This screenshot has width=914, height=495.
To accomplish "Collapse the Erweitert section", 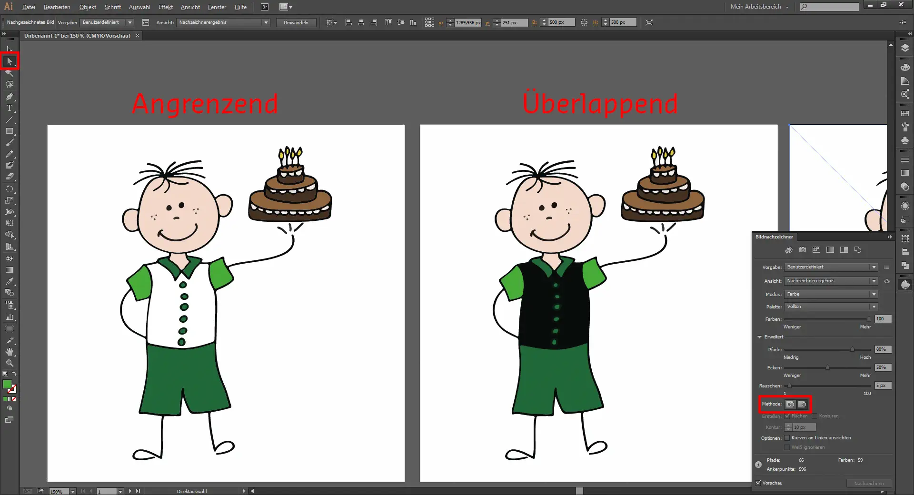I will [760, 337].
